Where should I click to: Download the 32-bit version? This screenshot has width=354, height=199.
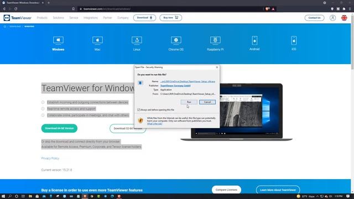point(128,128)
